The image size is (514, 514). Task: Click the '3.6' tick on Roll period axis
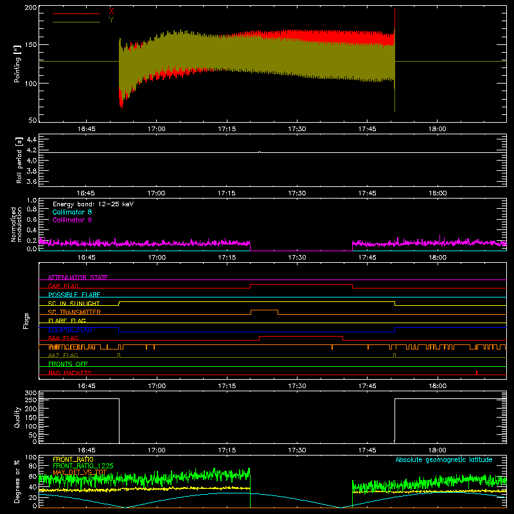31,181
